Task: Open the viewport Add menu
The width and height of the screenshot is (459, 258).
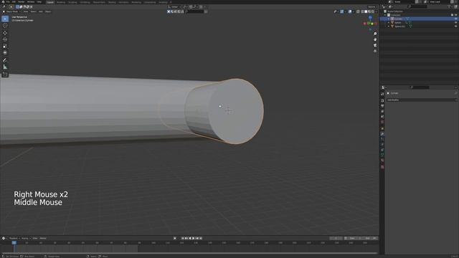Action: (x=41, y=11)
